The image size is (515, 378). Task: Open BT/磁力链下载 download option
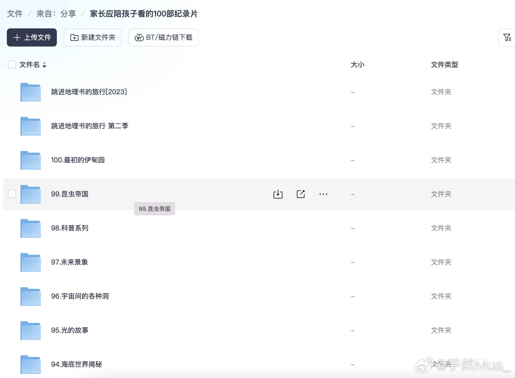(163, 37)
